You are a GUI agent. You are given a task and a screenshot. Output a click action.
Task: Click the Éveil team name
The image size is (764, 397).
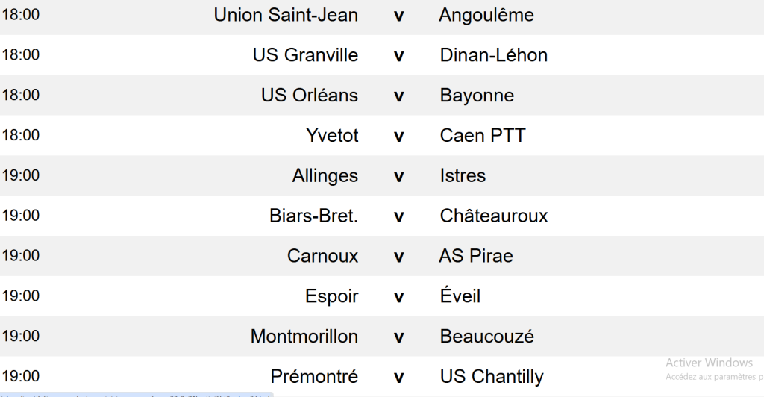460,297
